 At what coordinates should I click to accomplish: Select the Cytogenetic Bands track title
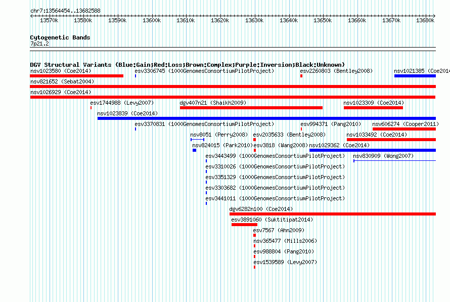[x=60, y=37]
